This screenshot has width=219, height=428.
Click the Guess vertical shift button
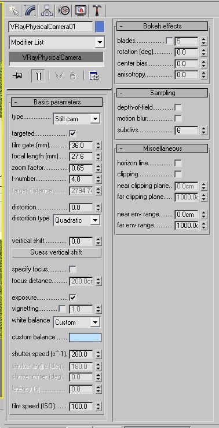(x=56, y=252)
